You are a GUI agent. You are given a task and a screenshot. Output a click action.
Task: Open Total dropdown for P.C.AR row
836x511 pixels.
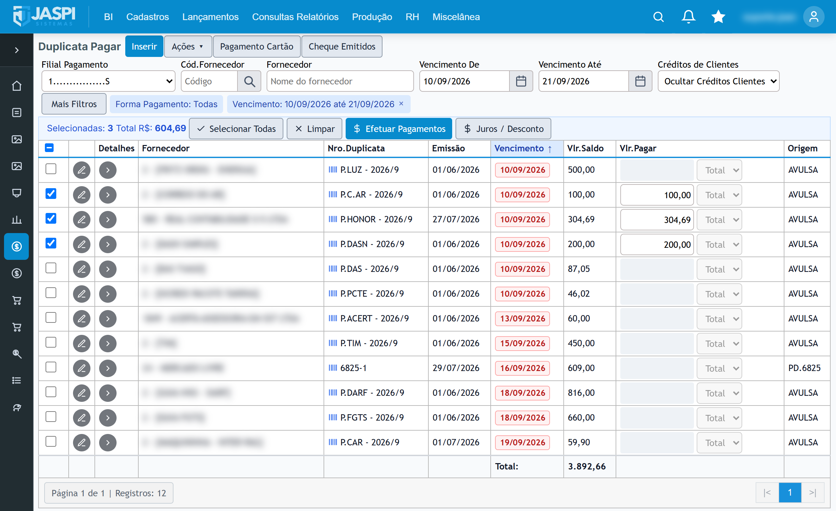coord(719,195)
